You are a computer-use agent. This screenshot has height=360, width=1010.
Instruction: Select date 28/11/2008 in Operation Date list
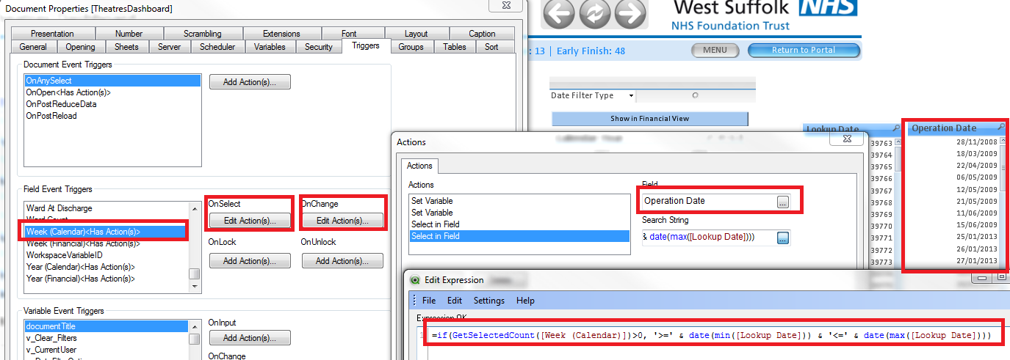pos(976,142)
